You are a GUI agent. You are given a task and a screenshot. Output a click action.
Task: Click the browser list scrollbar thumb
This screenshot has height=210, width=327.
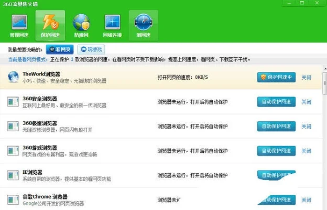(325, 83)
